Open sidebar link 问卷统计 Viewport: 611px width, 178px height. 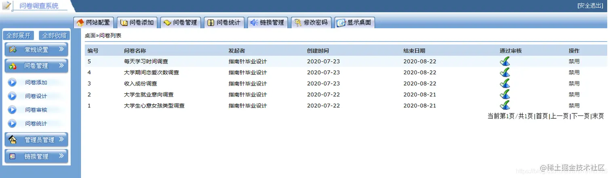pos(36,124)
